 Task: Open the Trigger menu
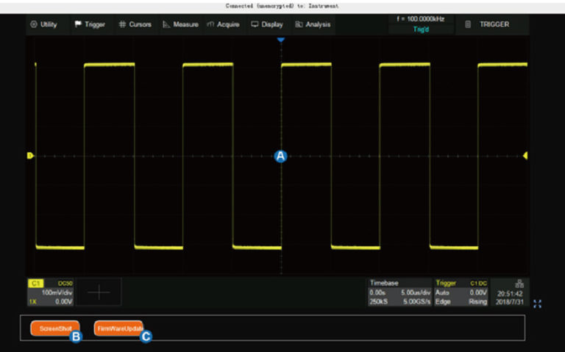tap(90, 24)
